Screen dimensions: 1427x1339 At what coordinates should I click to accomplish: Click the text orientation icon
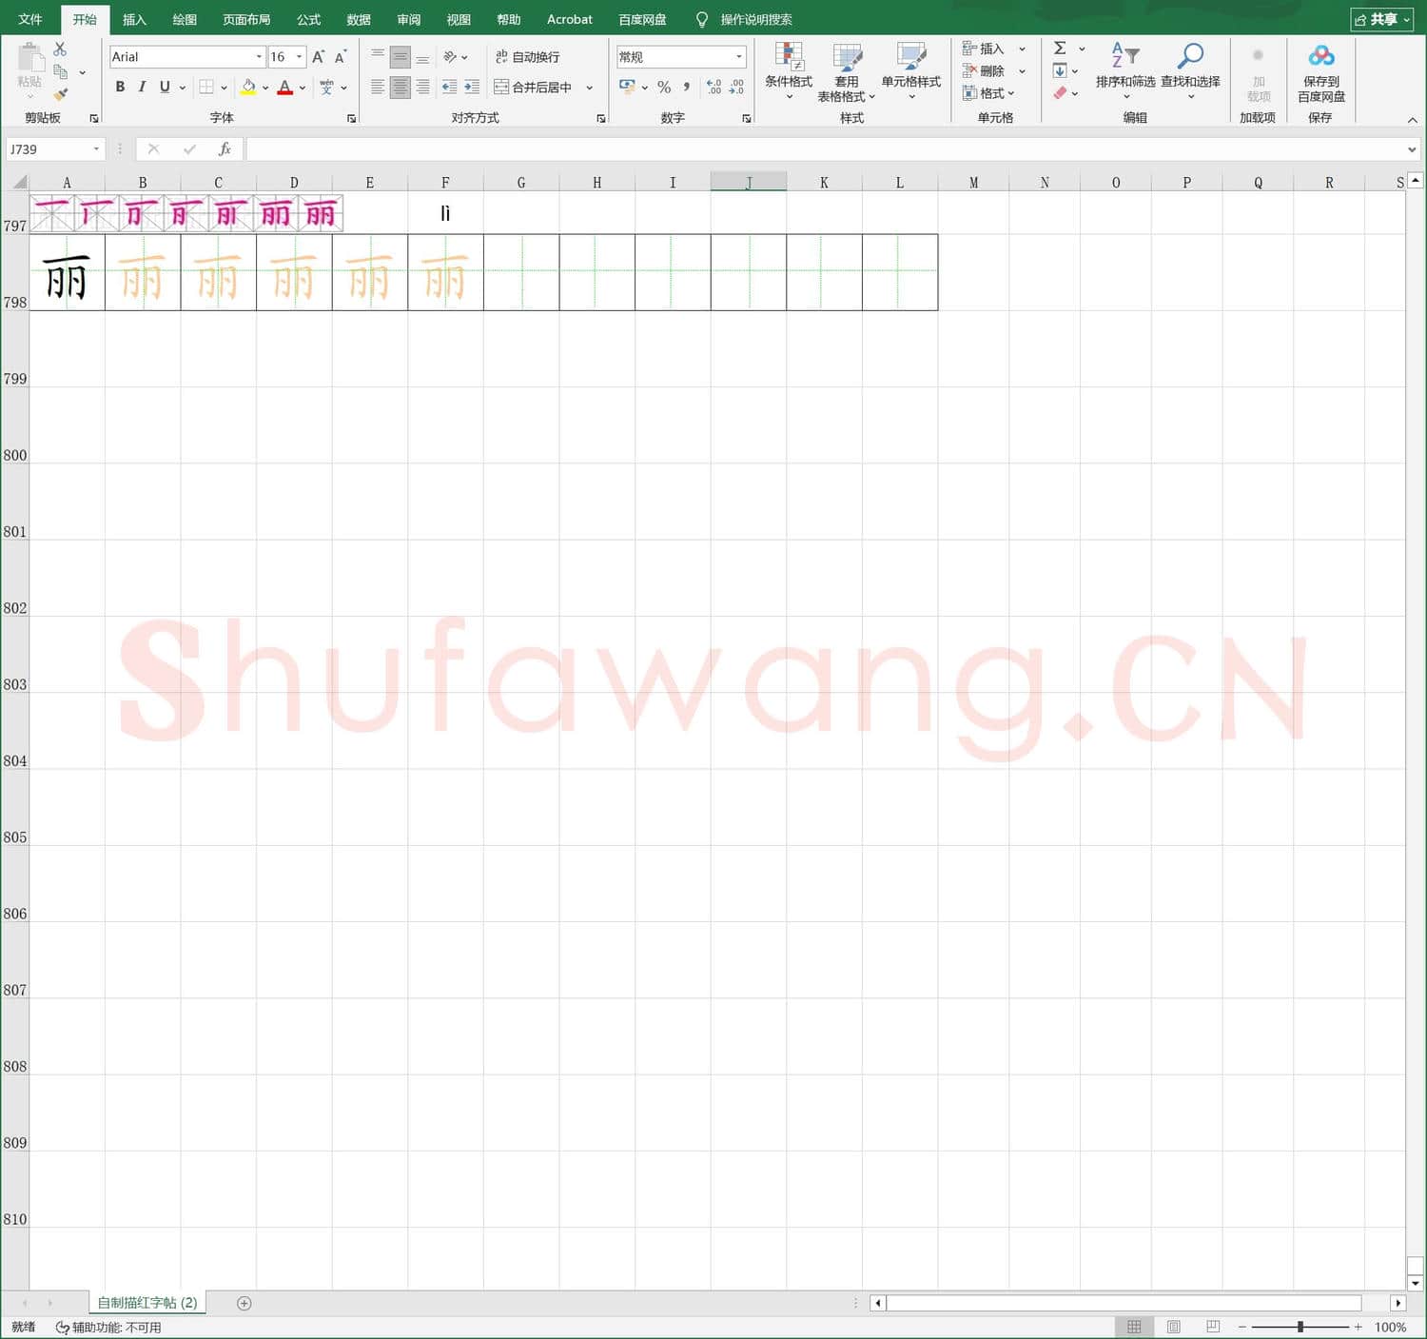coord(450,57)
